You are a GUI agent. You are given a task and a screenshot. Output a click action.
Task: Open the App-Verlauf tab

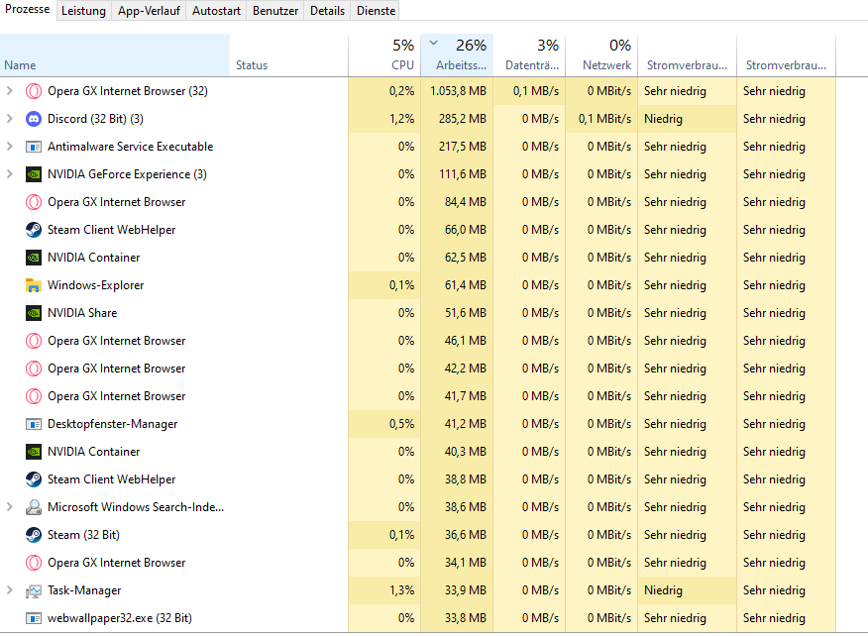pyautogui.click(x=149, y=11)
